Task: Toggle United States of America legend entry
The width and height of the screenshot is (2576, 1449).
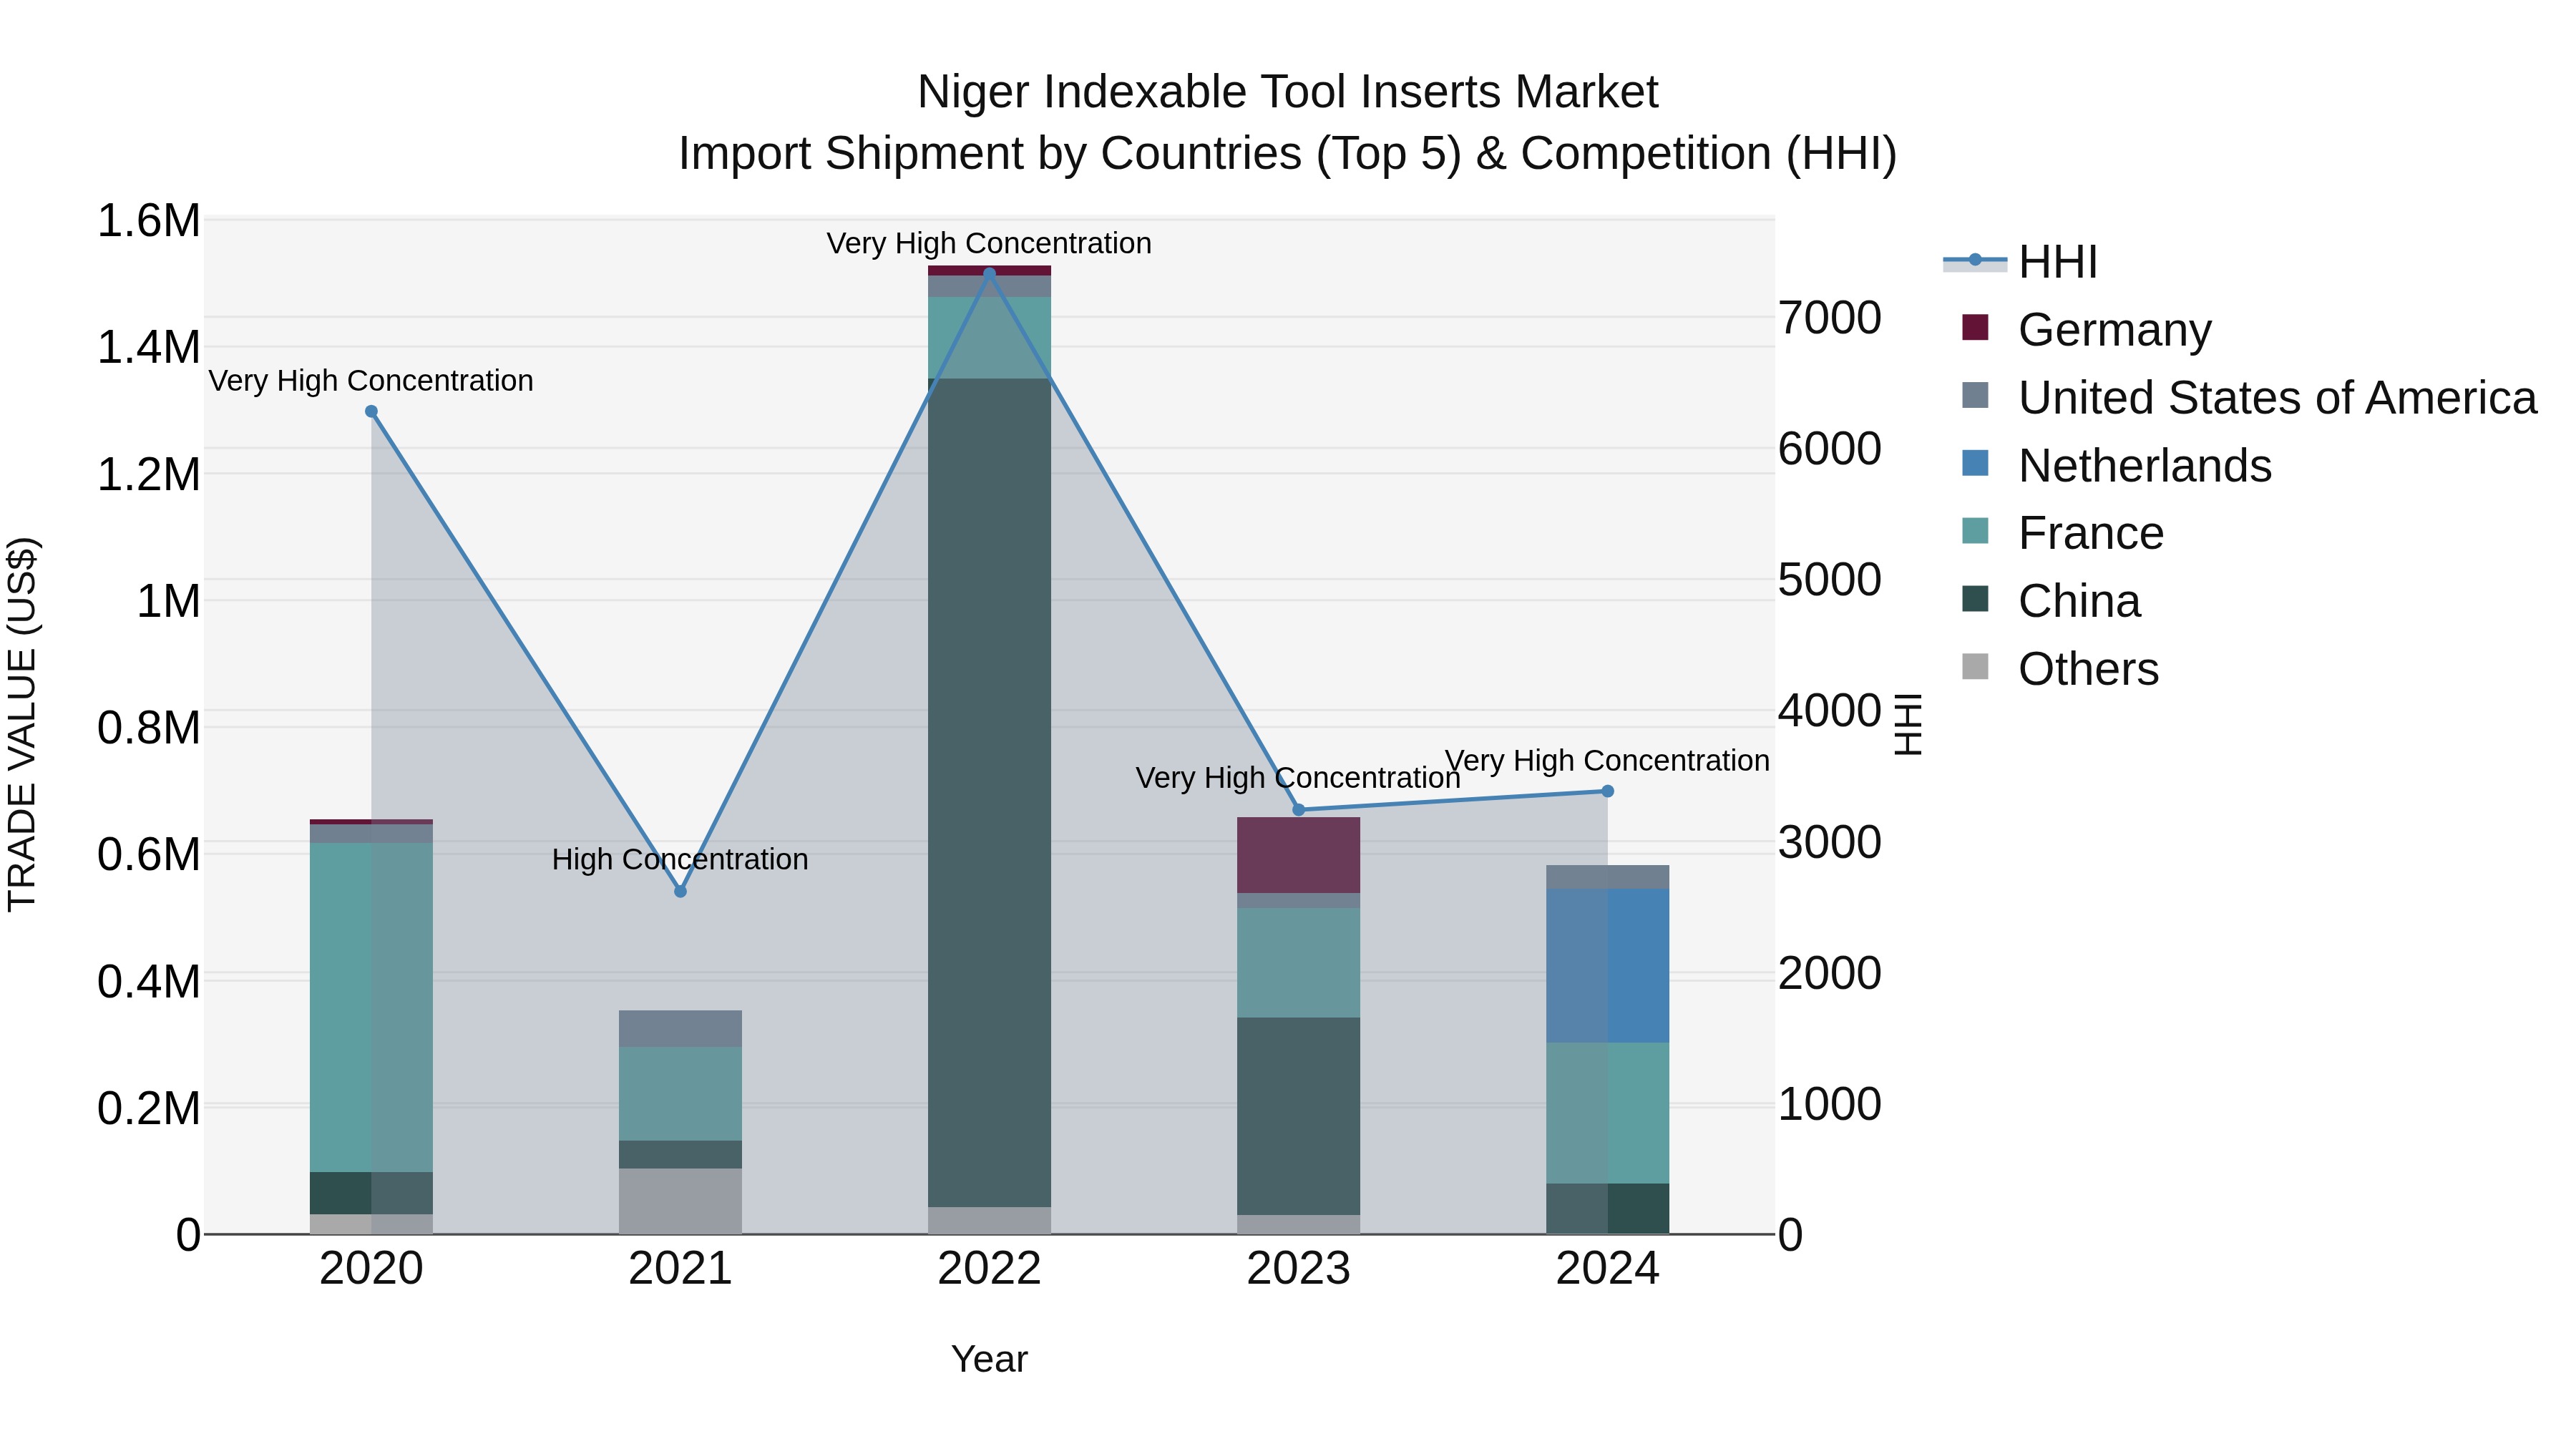Action: (2249, 397)
